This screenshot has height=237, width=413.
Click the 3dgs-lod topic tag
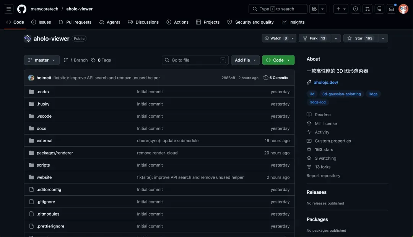pyautogui.click(x=318, y=102)
